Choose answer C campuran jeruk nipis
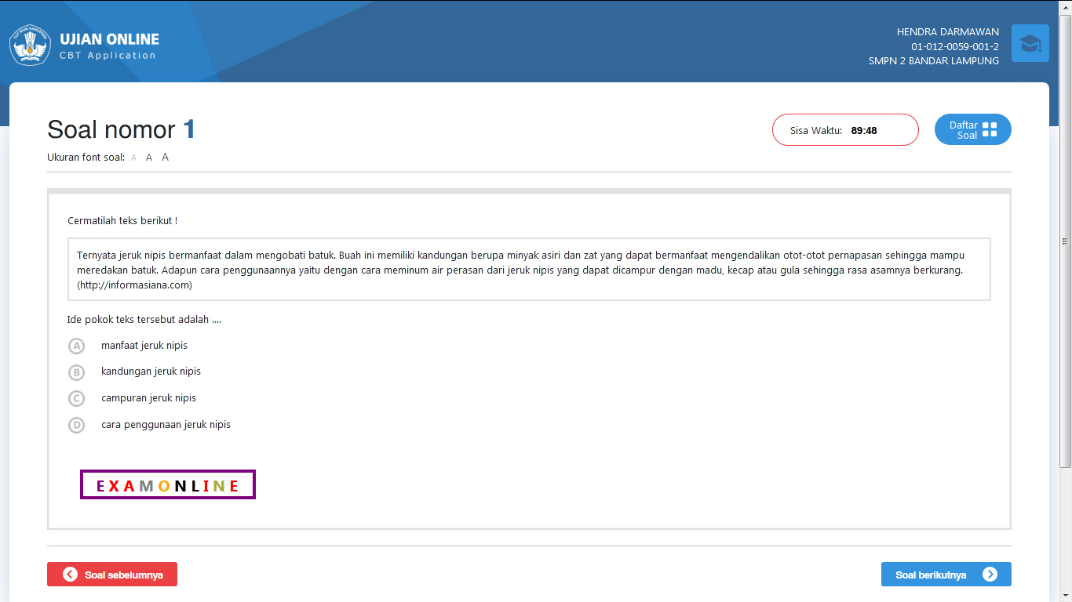The height and width of the screenshot is (602, 1072). (77, 398)
